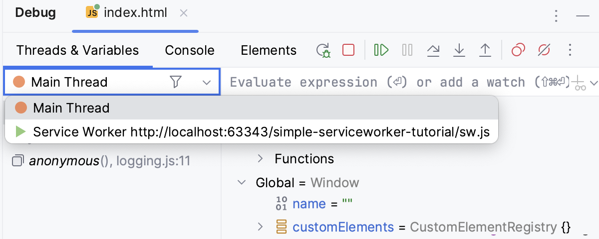Click the Evaluate expression input field
Viewport: 599px width, 239px height.
click(394, 82)
